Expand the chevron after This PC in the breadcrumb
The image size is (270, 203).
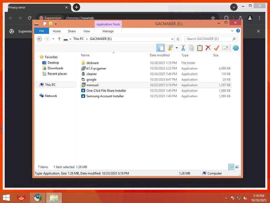tap(87, 39)
